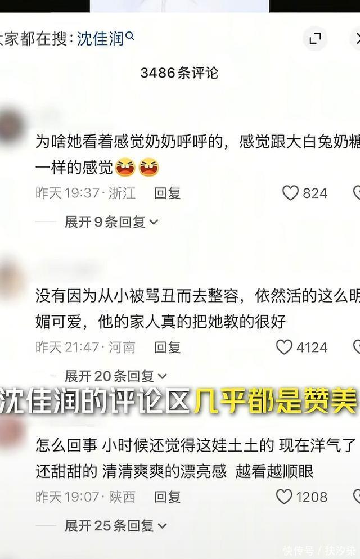Like the comment with 1208 likes
360x559 pixels.
[284, 497]
